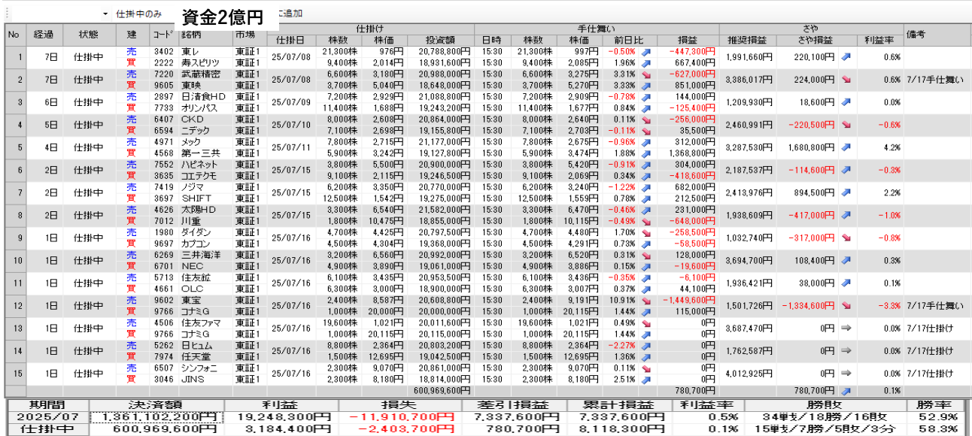Click the red down arrow in row 4 spread column
The height and width of the screenshot is (436, 972).
[846, 125]
